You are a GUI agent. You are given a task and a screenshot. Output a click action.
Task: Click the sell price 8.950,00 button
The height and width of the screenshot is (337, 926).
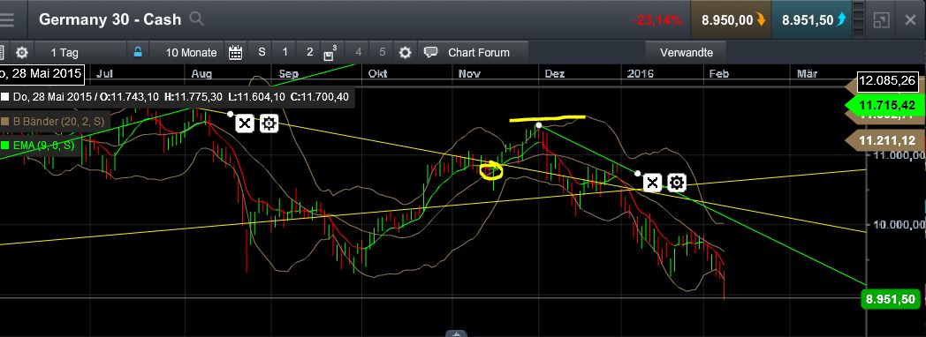click(x=732, y=20)
